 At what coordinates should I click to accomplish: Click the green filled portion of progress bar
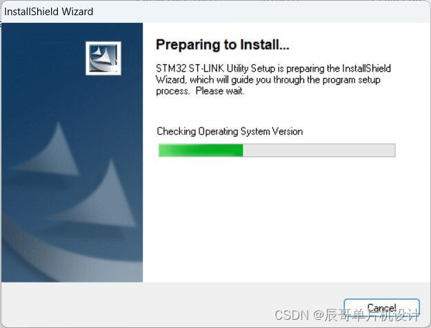coord(201,150)
